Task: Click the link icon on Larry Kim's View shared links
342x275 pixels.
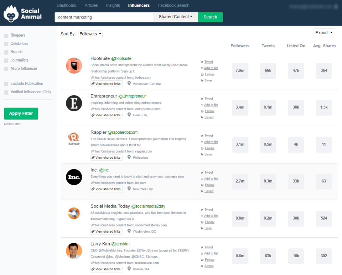Action: pos(93,269)
